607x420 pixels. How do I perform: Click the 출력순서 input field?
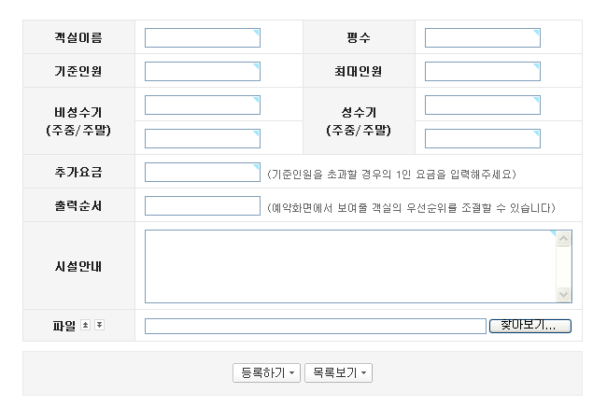tap(202, 206)
